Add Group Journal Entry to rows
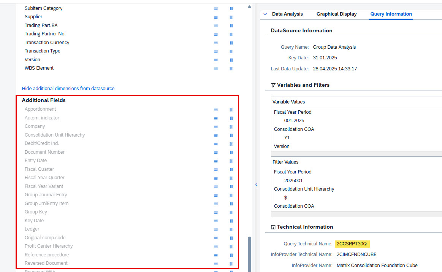This screenshot has width=442, height=272. (216, 195)
